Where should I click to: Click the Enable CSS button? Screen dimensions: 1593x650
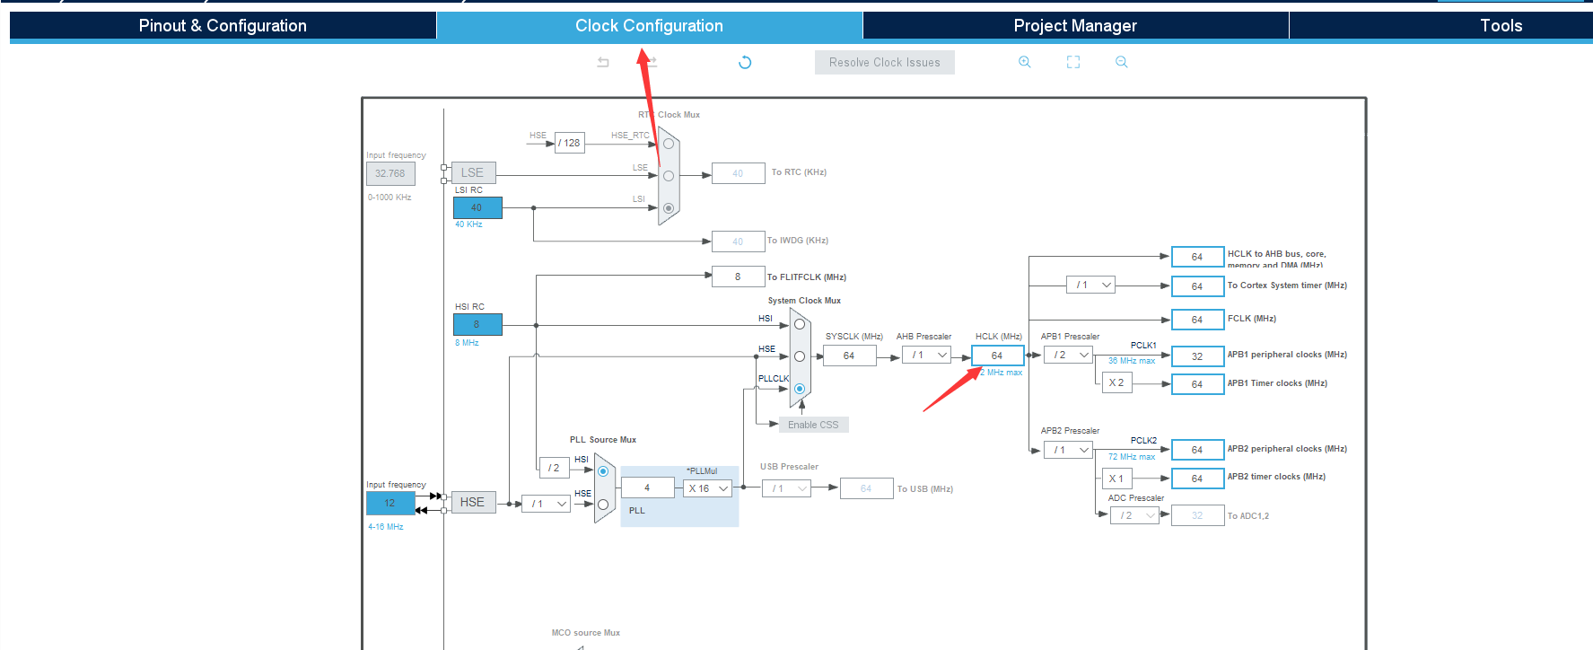(813, 425)
